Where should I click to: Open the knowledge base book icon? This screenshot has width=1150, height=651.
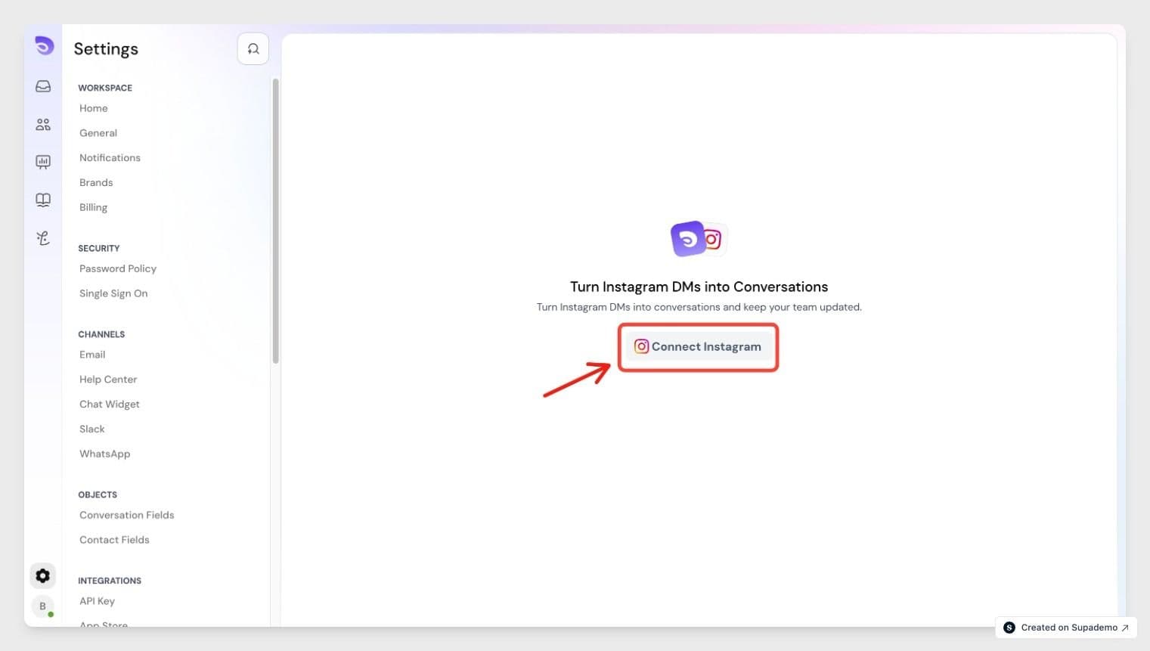pos(43,200)
